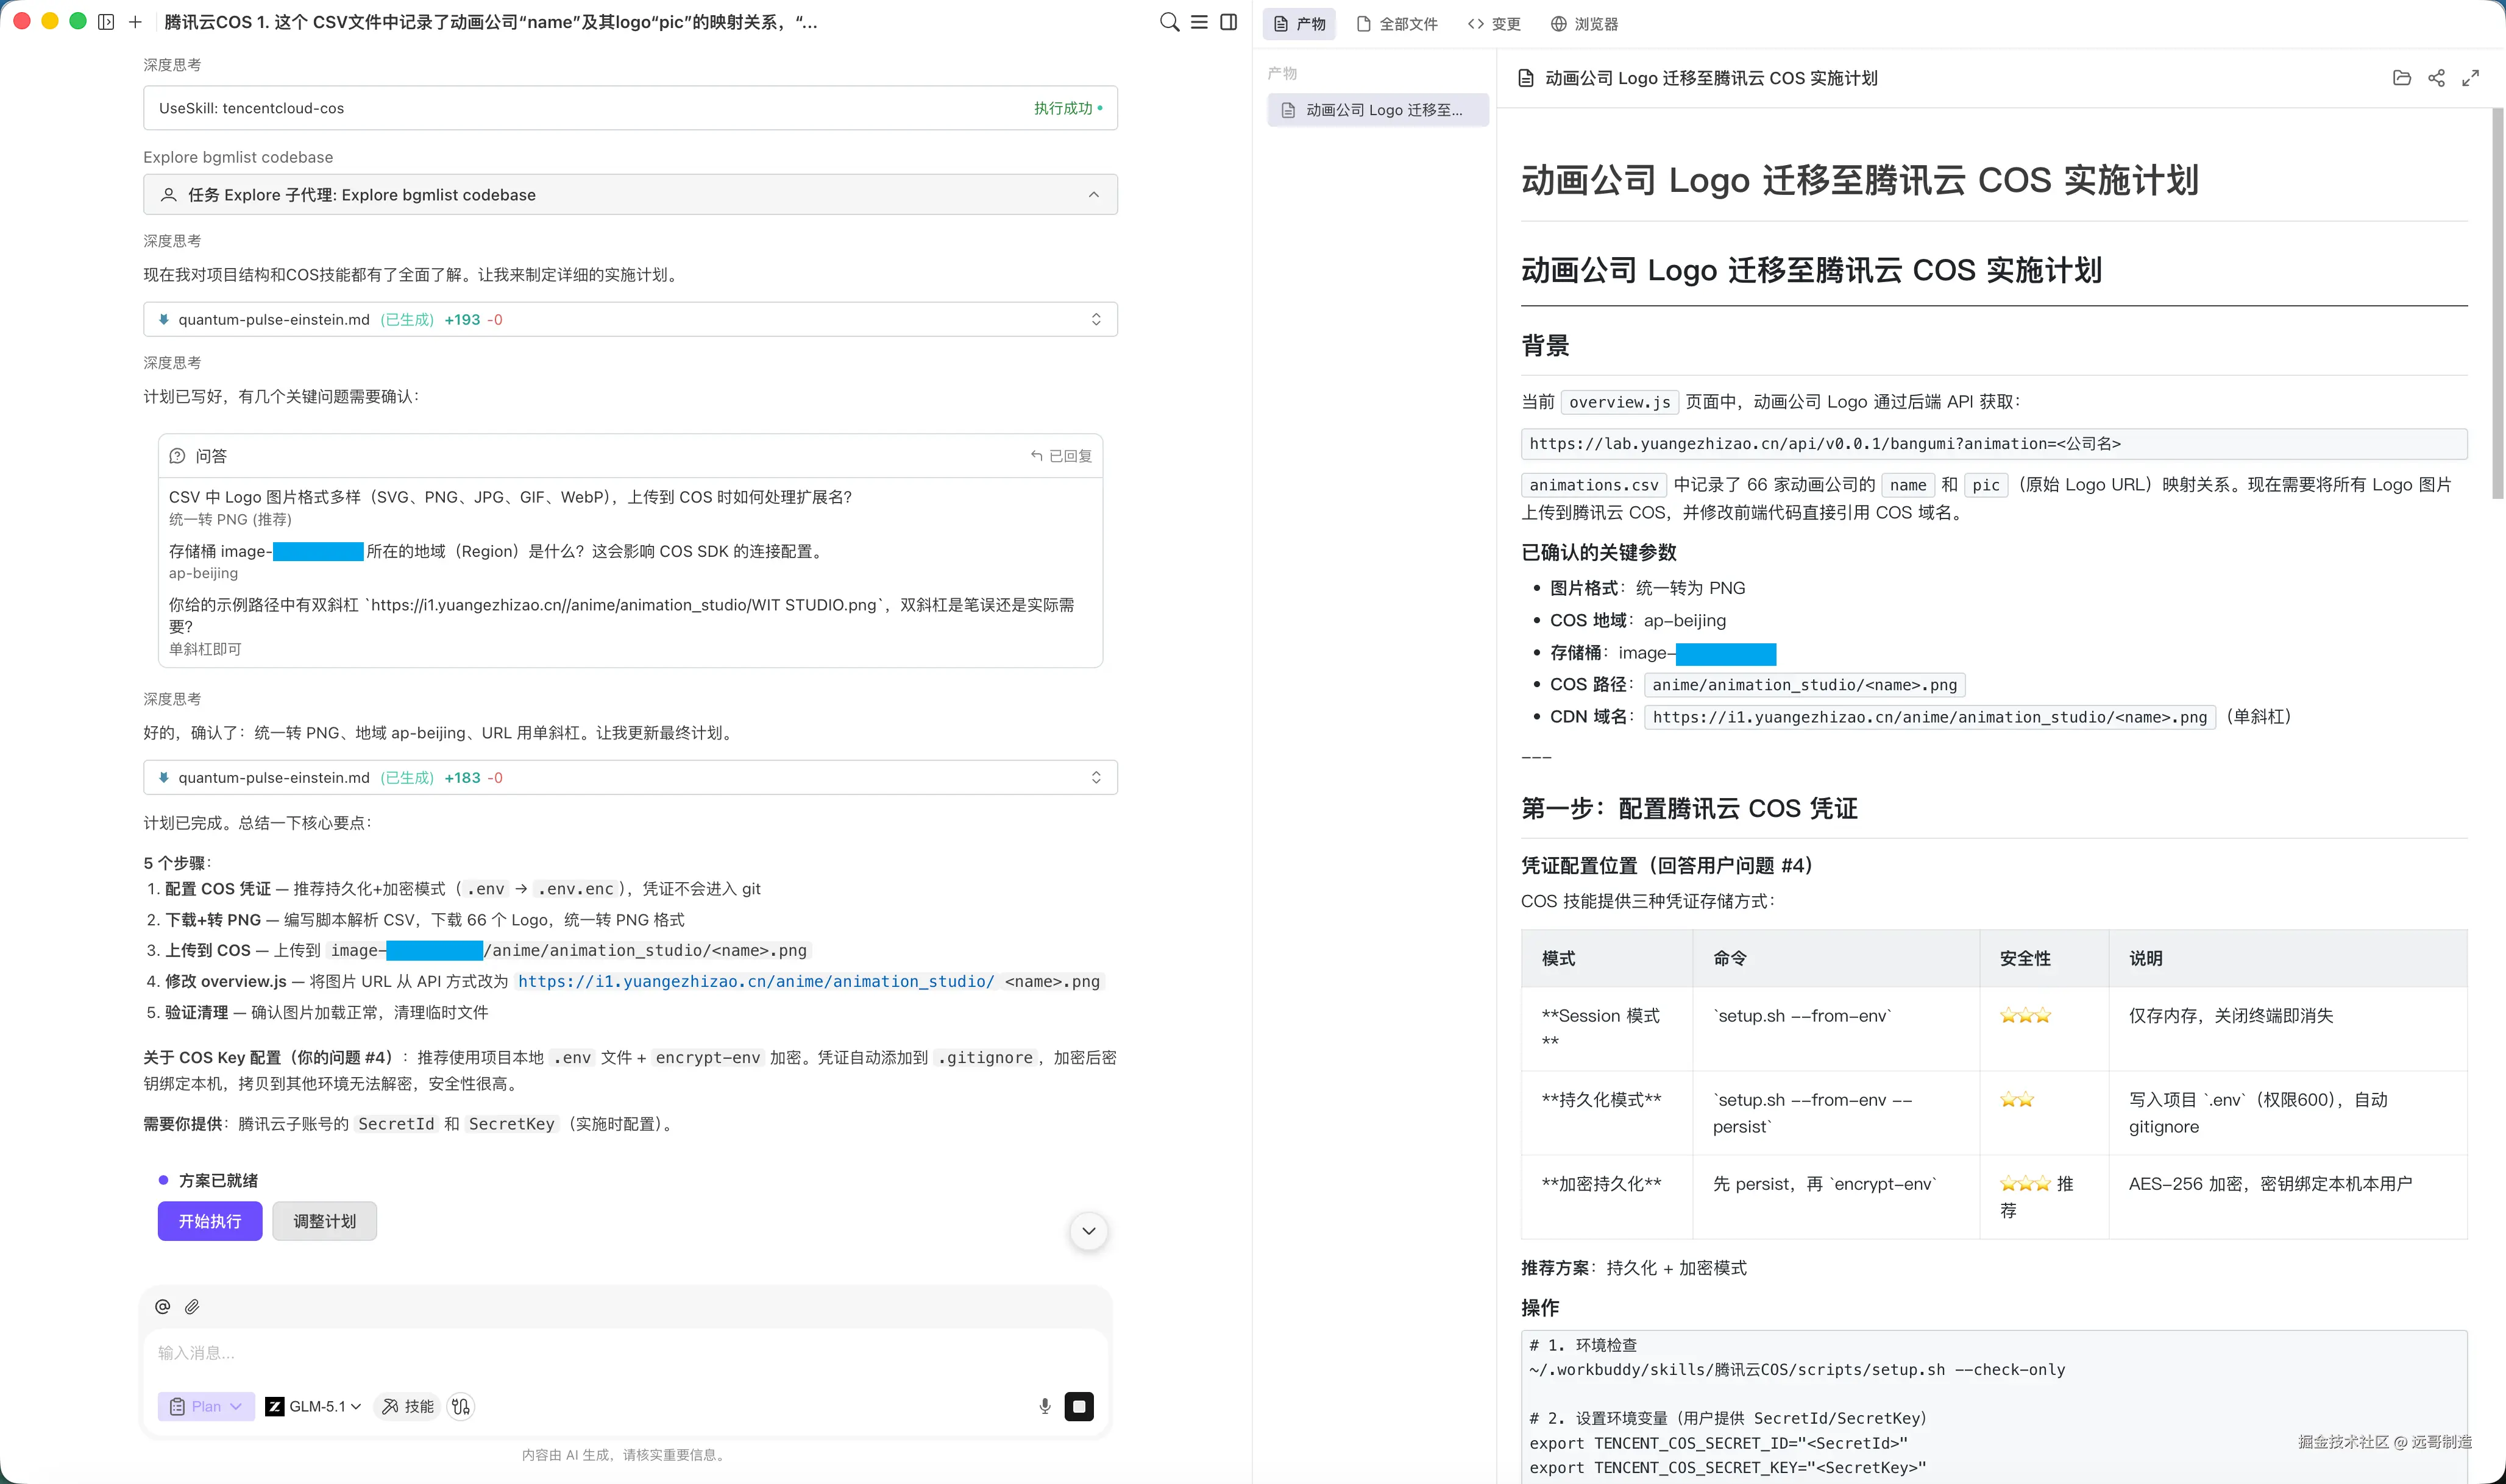This screenshot has height=1484, width=2506.
Task: Click the connector icon next to 技能
Action: [x=460, y=1407]
